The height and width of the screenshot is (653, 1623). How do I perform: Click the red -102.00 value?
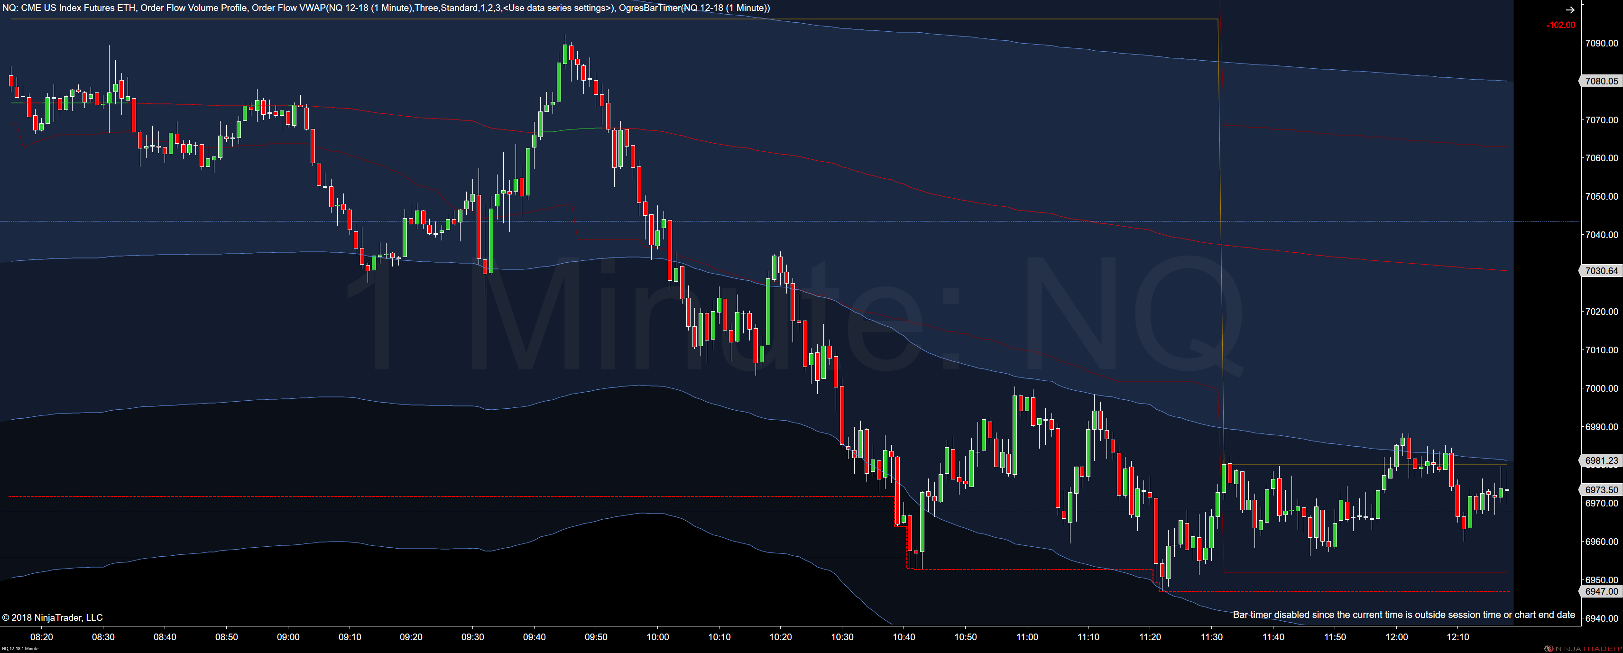(x=1560, y=25)
